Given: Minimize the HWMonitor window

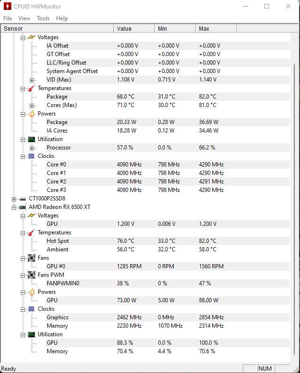Looking at the screenshot, I should 245,6.
